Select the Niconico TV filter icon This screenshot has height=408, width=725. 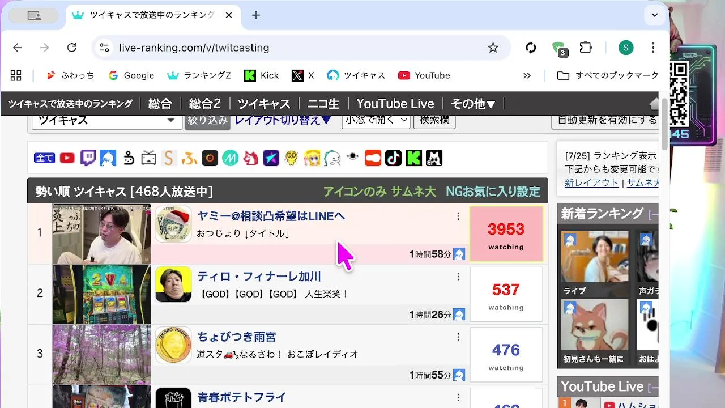coord(149,158)
